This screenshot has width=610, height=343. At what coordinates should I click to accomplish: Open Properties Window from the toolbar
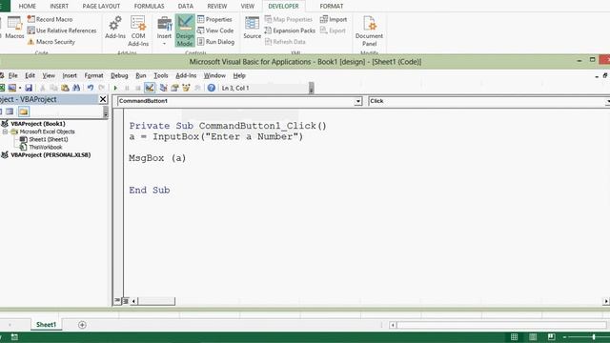[x=174, y=88]
